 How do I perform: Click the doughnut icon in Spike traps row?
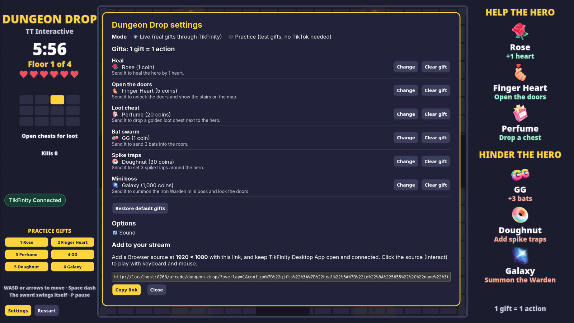pyautogui.click(x=115, y=161)
